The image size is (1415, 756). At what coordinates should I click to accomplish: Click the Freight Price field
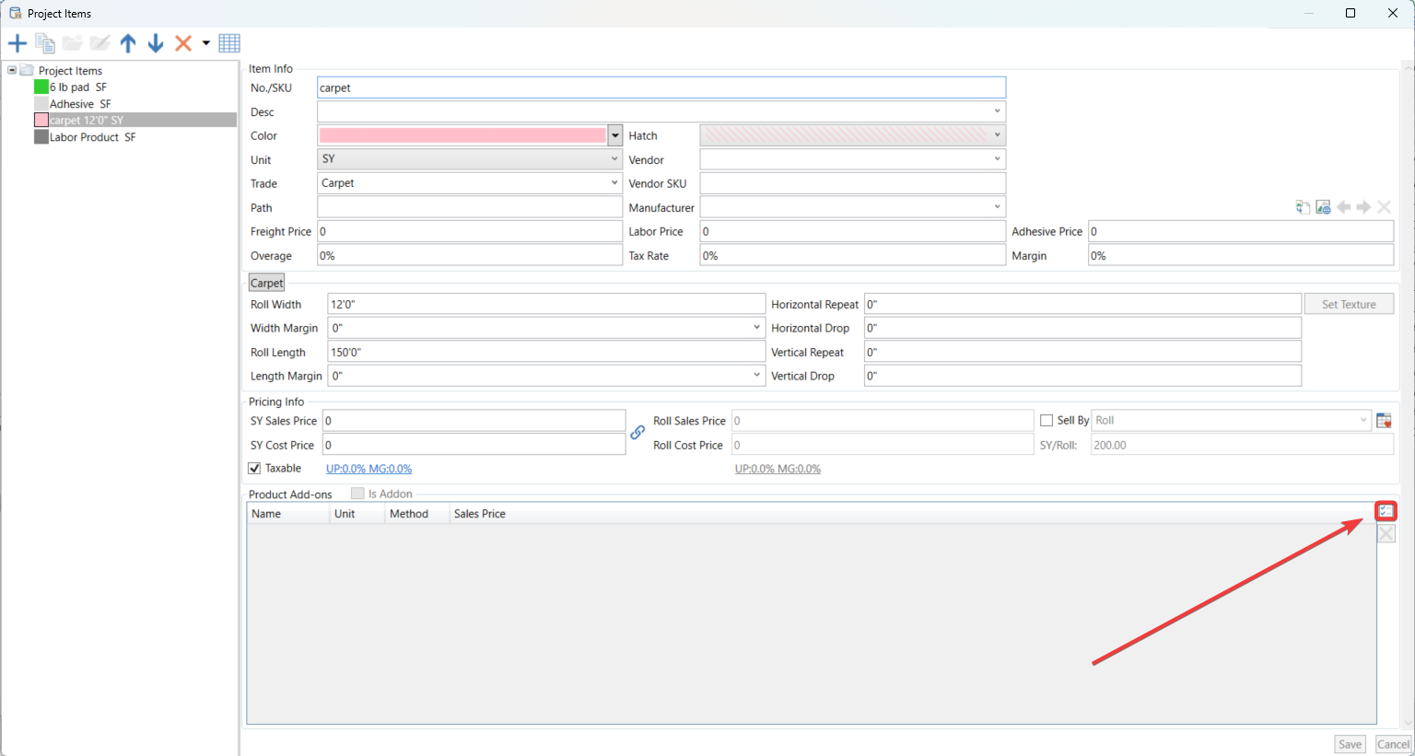470,231
